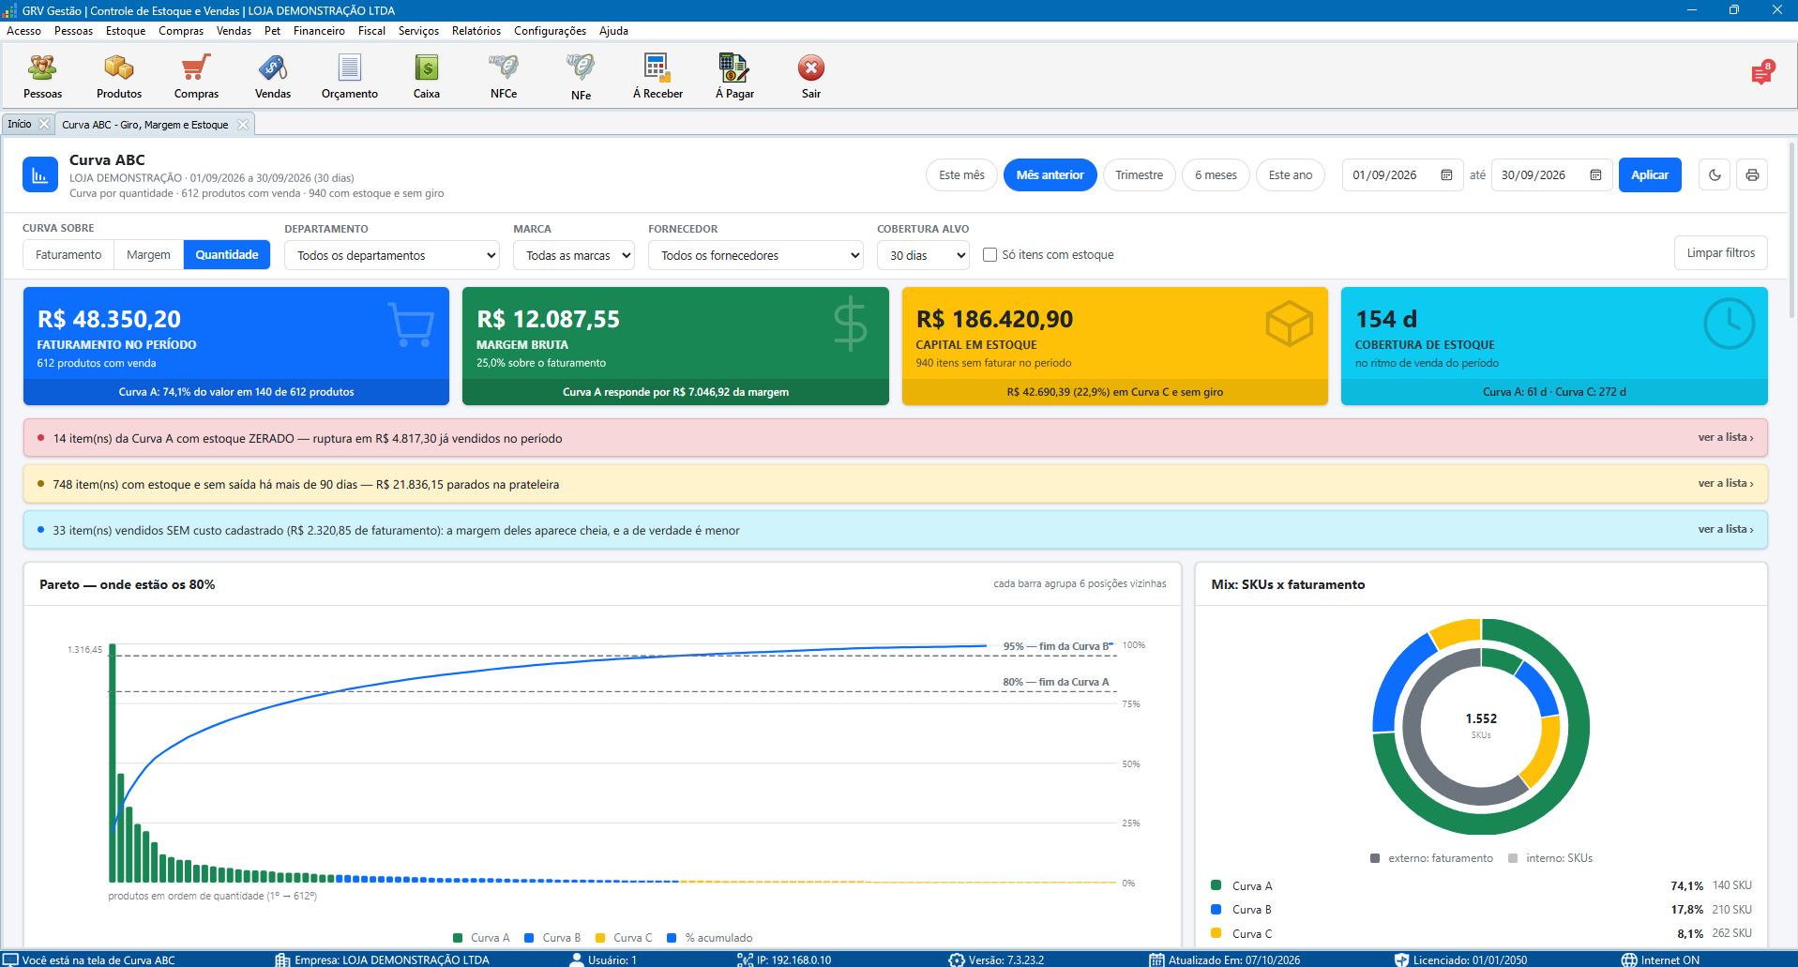
Task: Click the tallest green Pareto bar
Action: click(x=113, y=763)
